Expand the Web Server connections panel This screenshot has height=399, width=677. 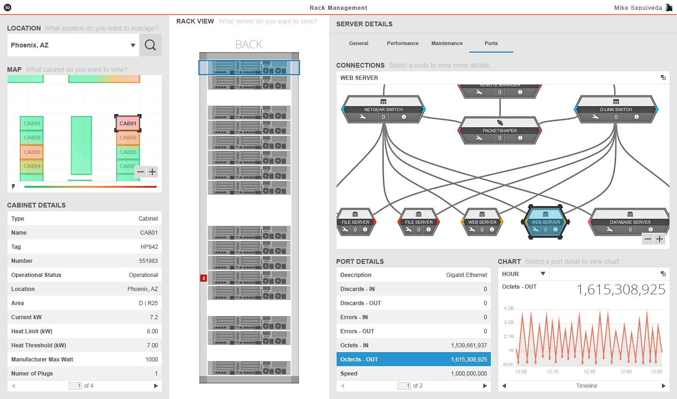click(x=663, y=78)
